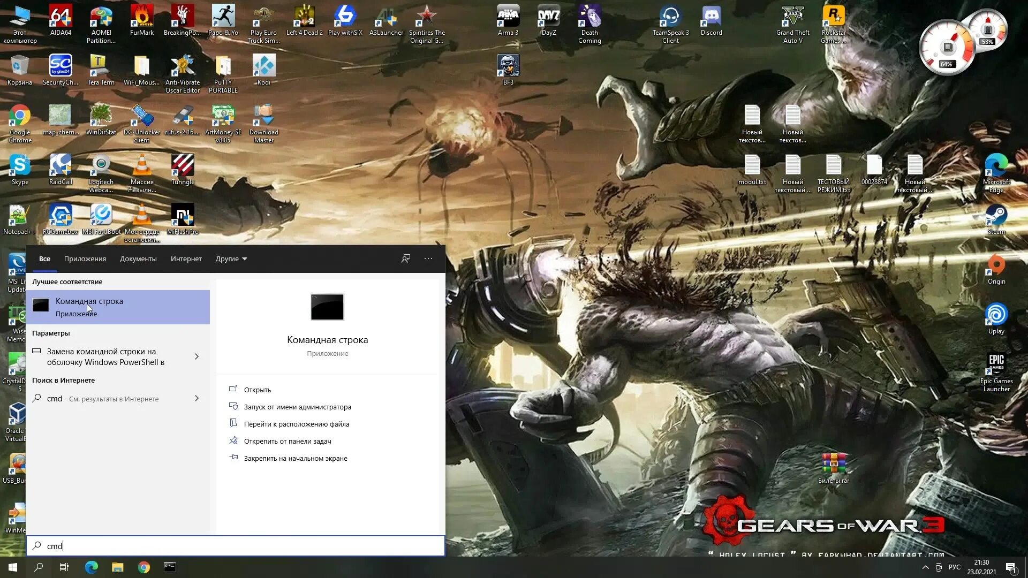Image resolution: width=1028 pixels, height=578 pixels.
Task: Switch to the Приложения search tab
Action: (x=85, y=258)
